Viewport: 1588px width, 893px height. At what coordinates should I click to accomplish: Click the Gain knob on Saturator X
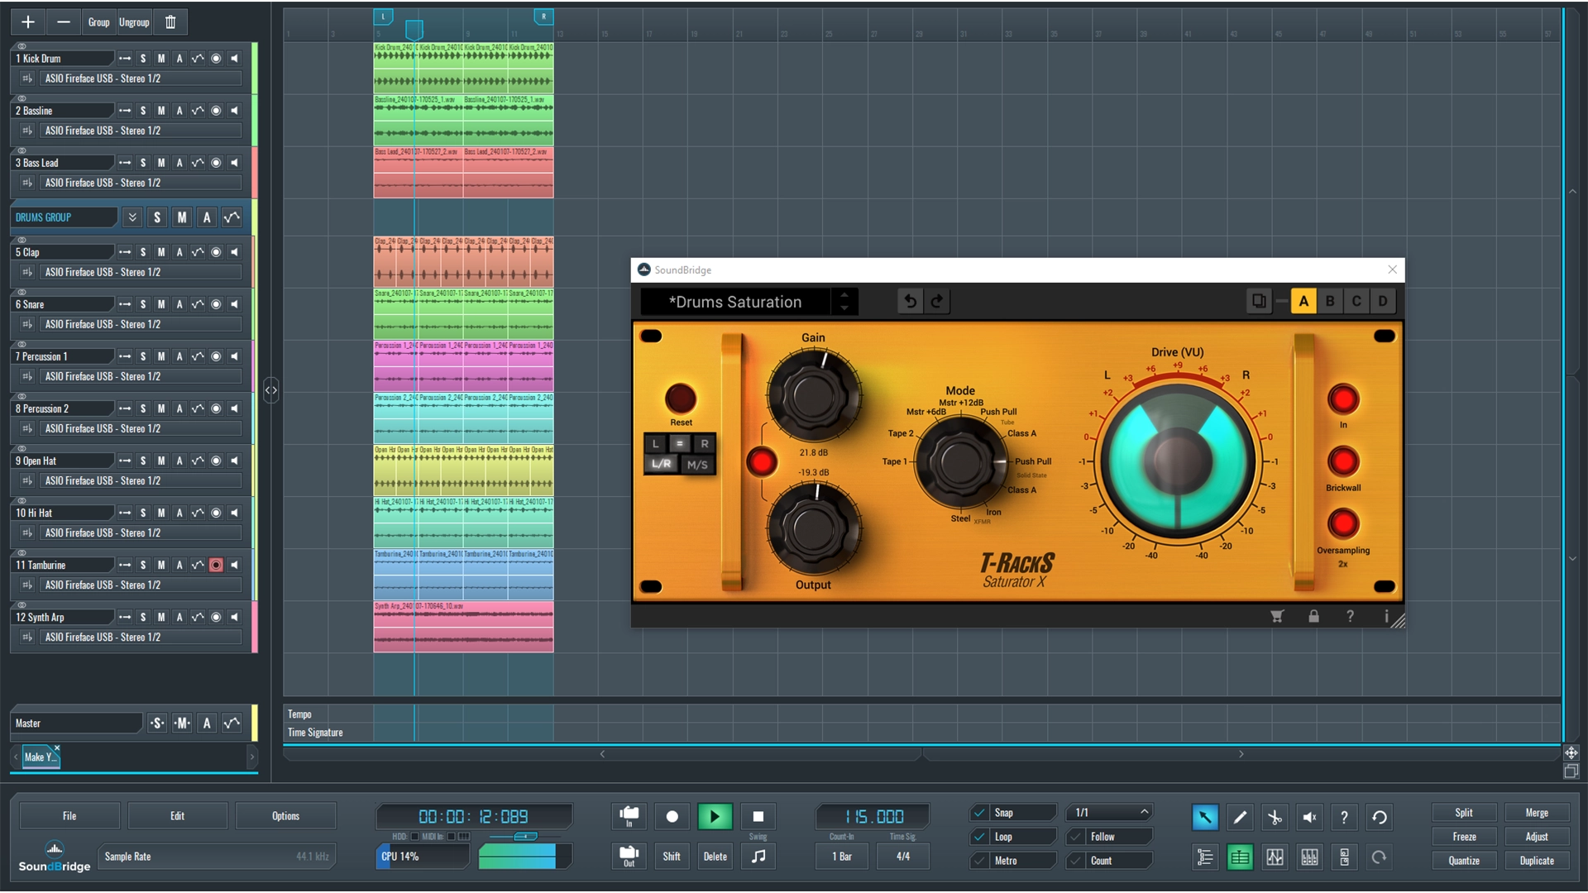click(814, 395)
